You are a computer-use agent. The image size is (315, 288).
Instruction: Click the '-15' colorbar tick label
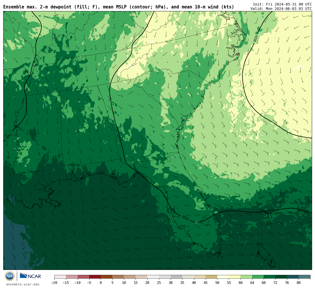pyautogui.click(x=66, y=283)
